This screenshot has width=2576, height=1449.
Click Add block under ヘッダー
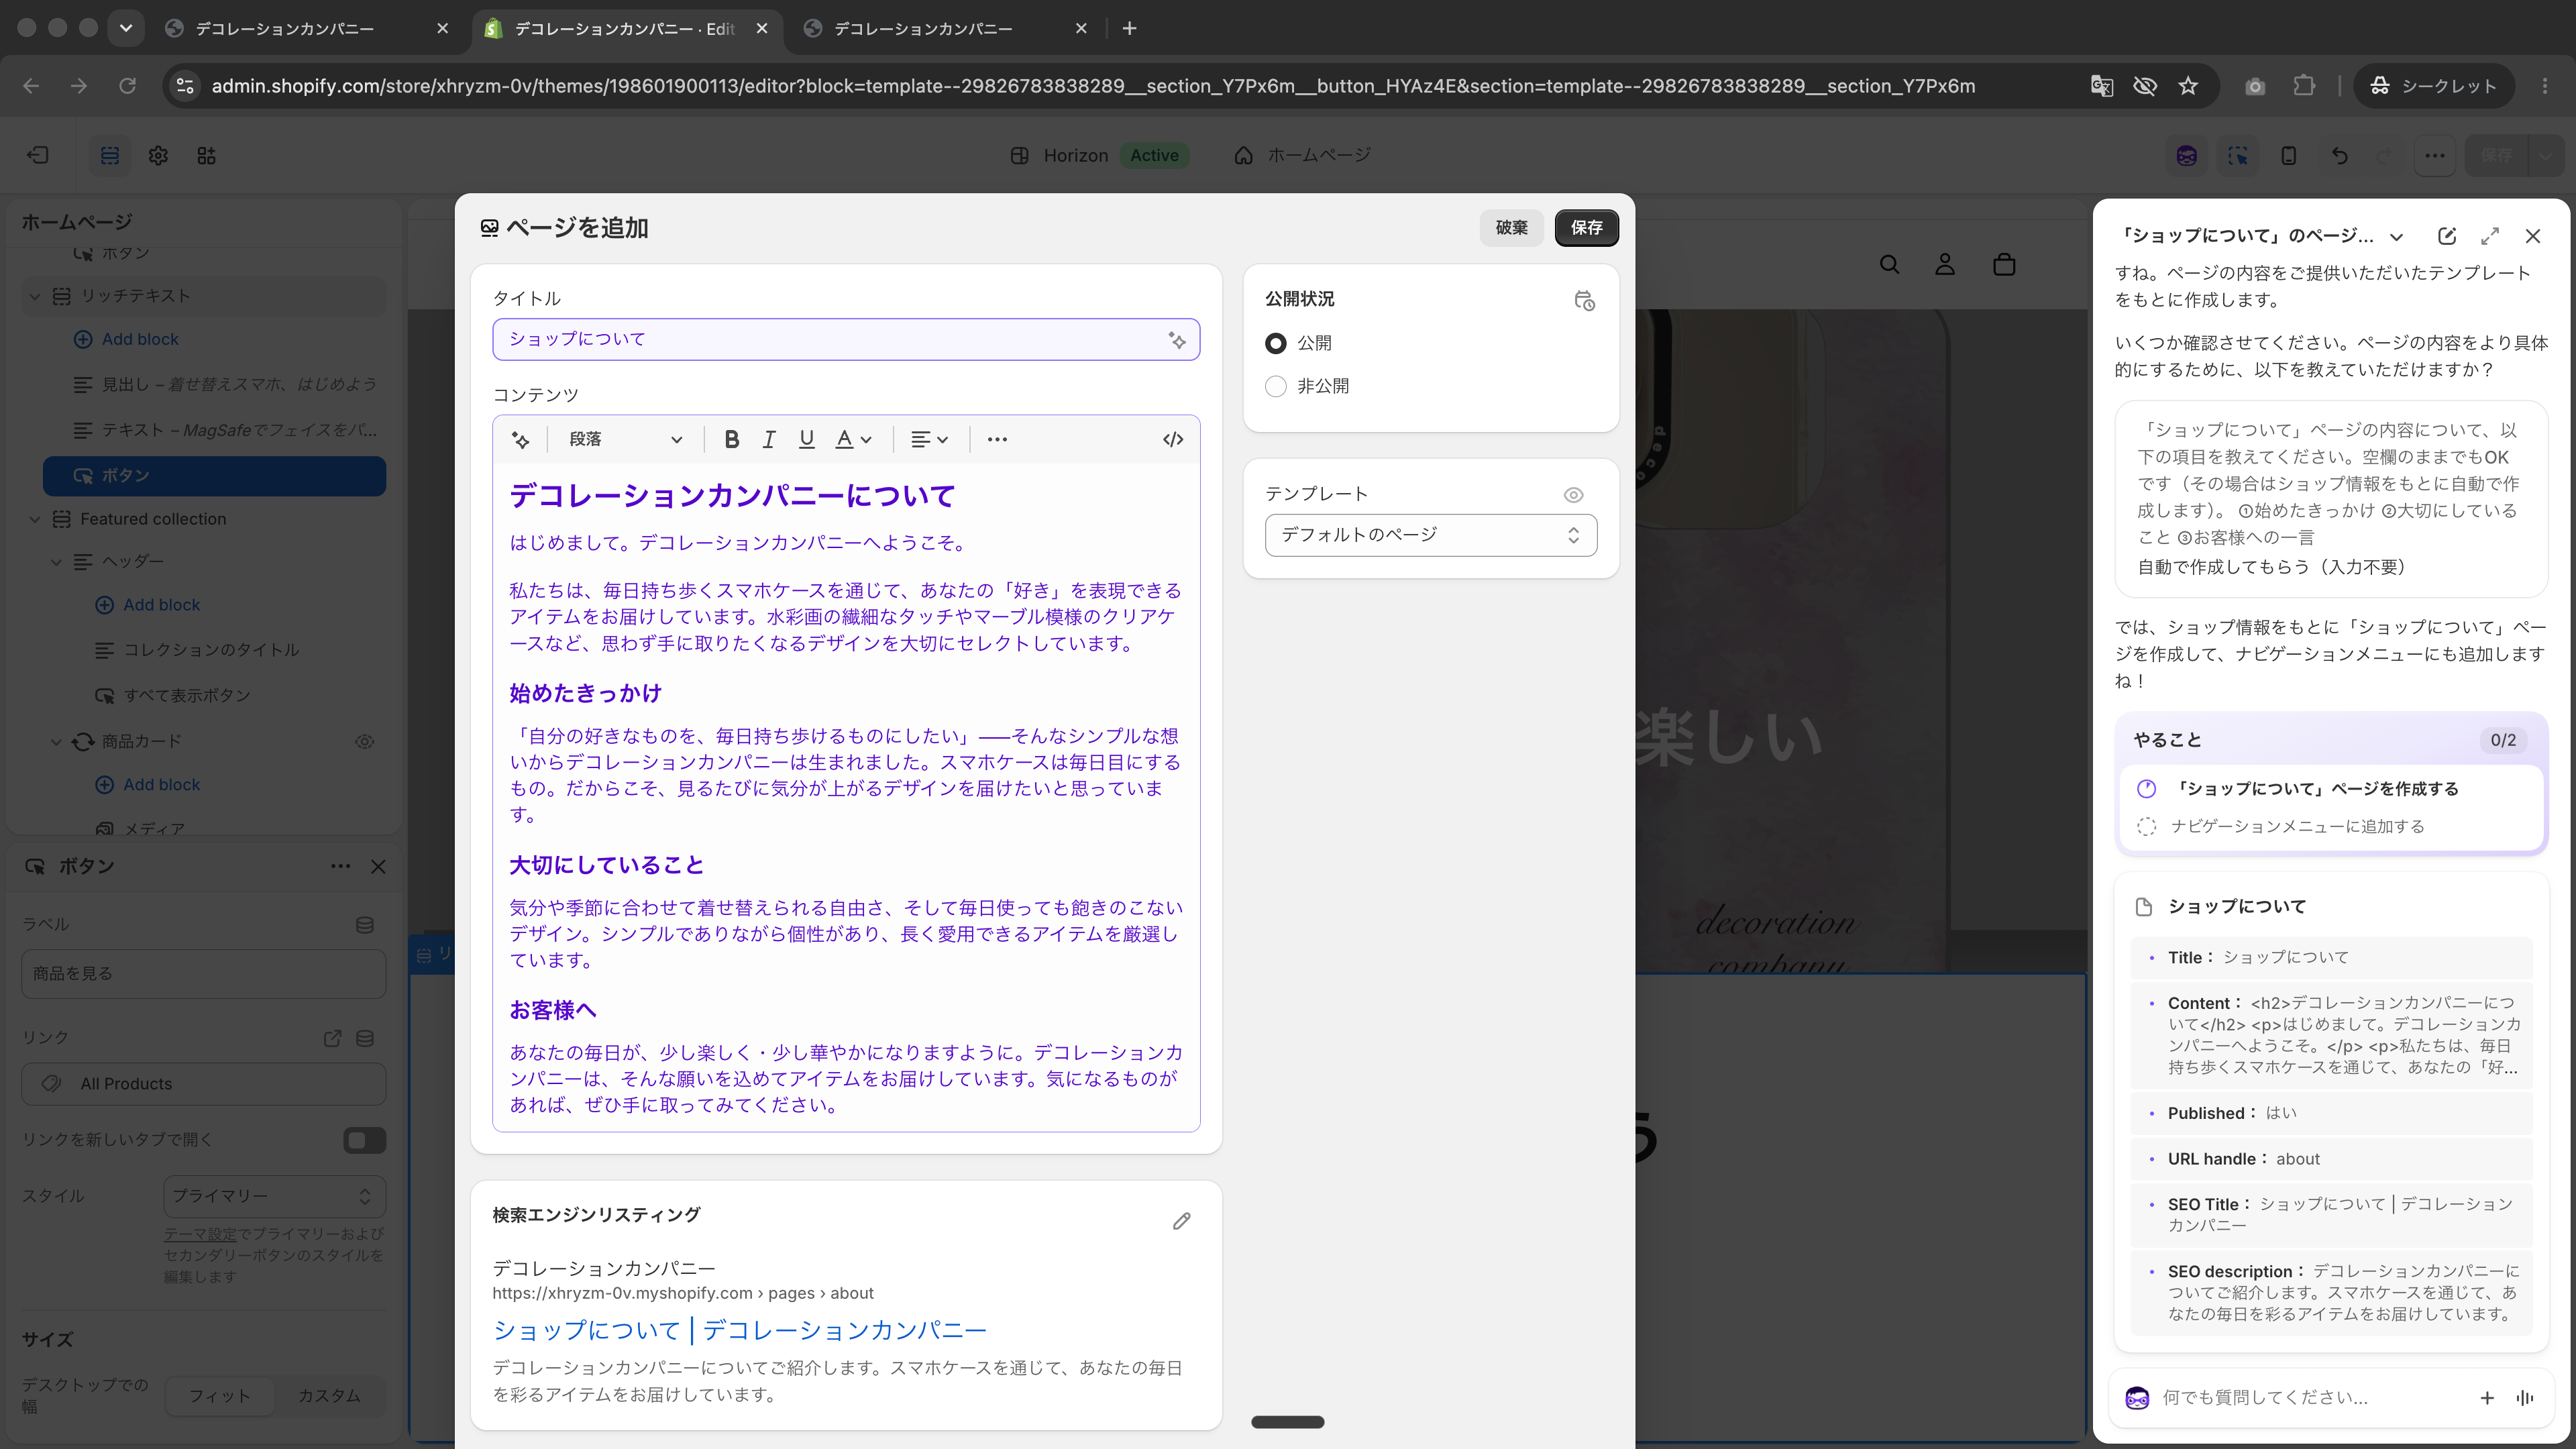click(148, 605)
